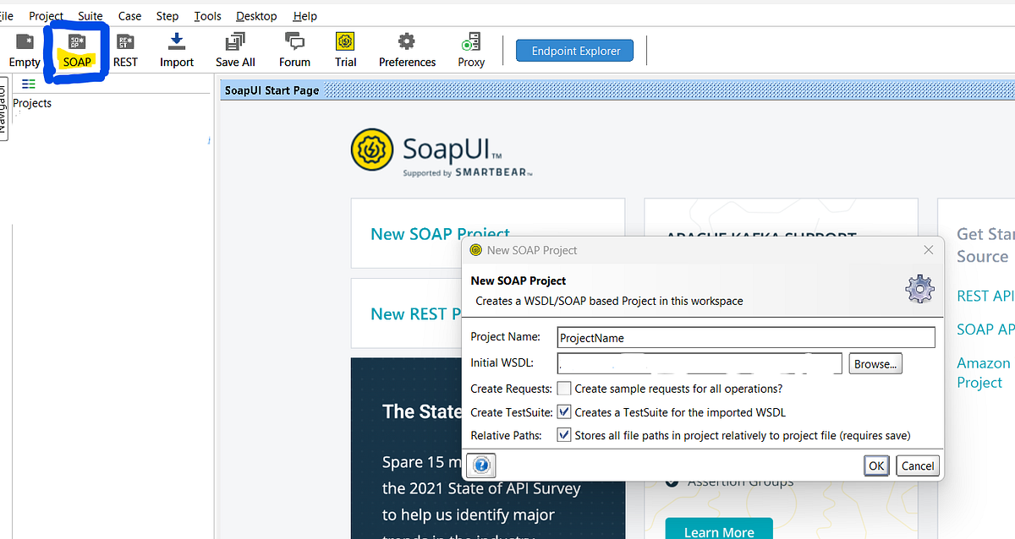
Task: Enable sample requests for all operations
Action: (562, 388)
